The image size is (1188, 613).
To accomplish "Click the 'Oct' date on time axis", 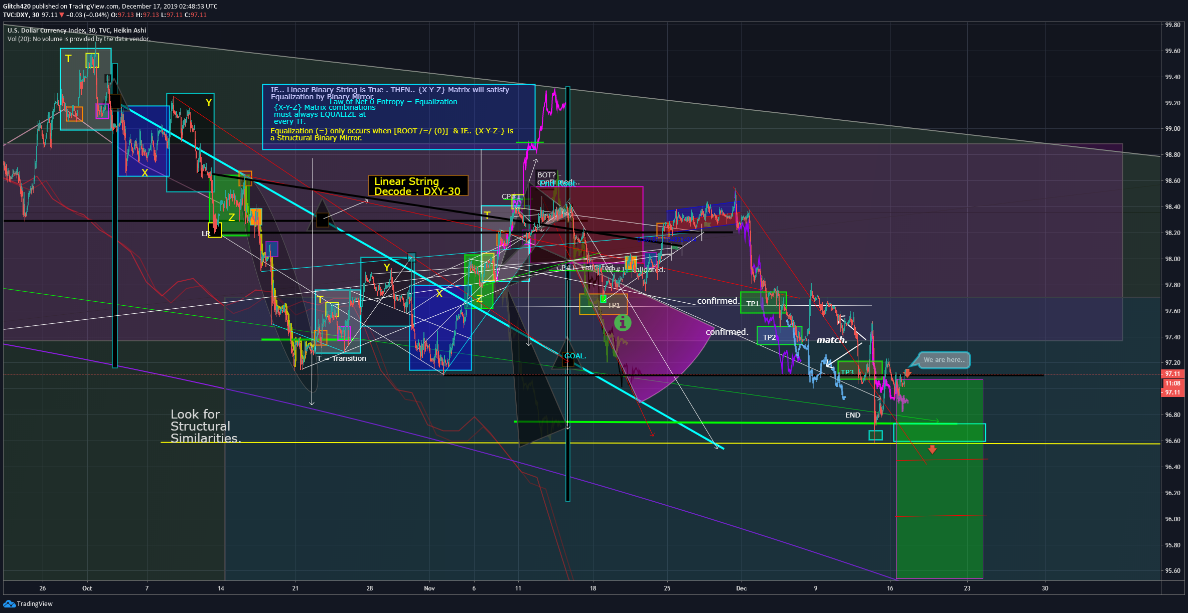I will point(87,588).
